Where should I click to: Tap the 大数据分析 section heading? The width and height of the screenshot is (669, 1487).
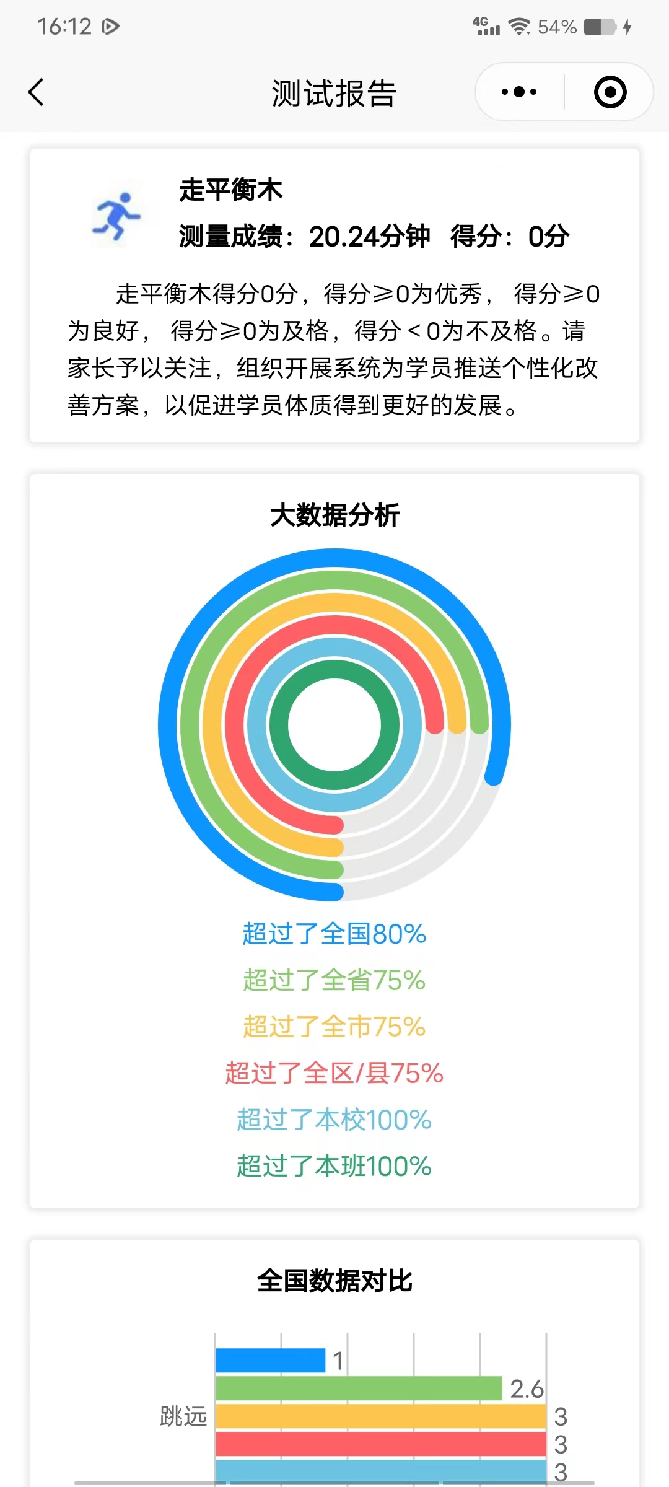click(x=334, y=515)
